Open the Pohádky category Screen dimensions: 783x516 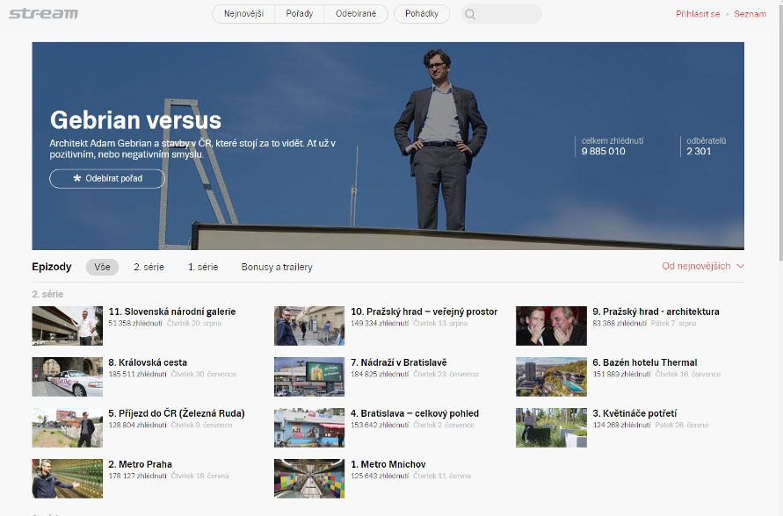pos(422,14)
